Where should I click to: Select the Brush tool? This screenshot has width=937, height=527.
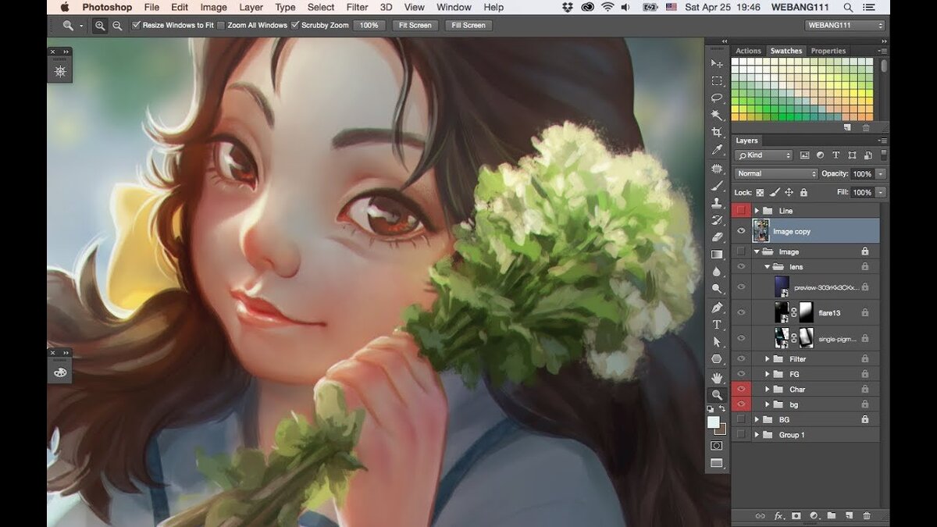[716, 185]
